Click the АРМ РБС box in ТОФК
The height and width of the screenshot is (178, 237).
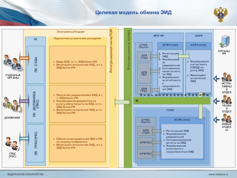tap(146, 153)
